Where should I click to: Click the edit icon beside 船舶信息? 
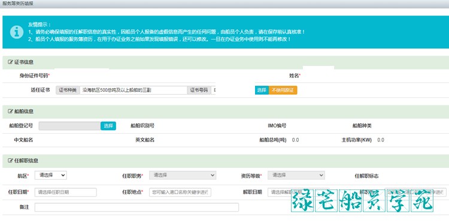(10, 111)
